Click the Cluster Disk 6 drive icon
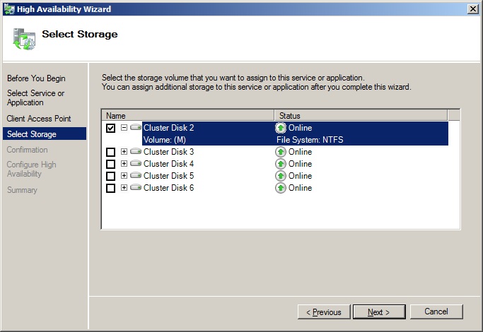 point(136,188)
